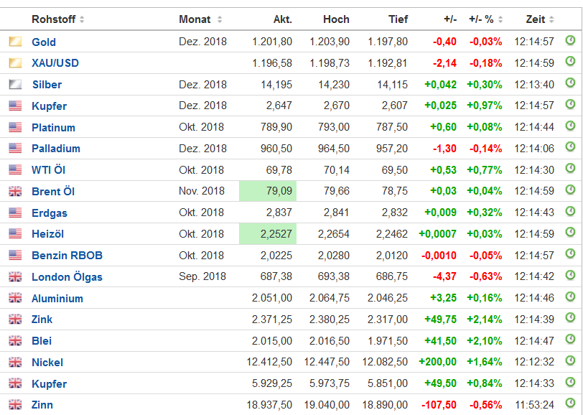
Task: Open the WTI Öl commodity link
Action: (48, 170)
